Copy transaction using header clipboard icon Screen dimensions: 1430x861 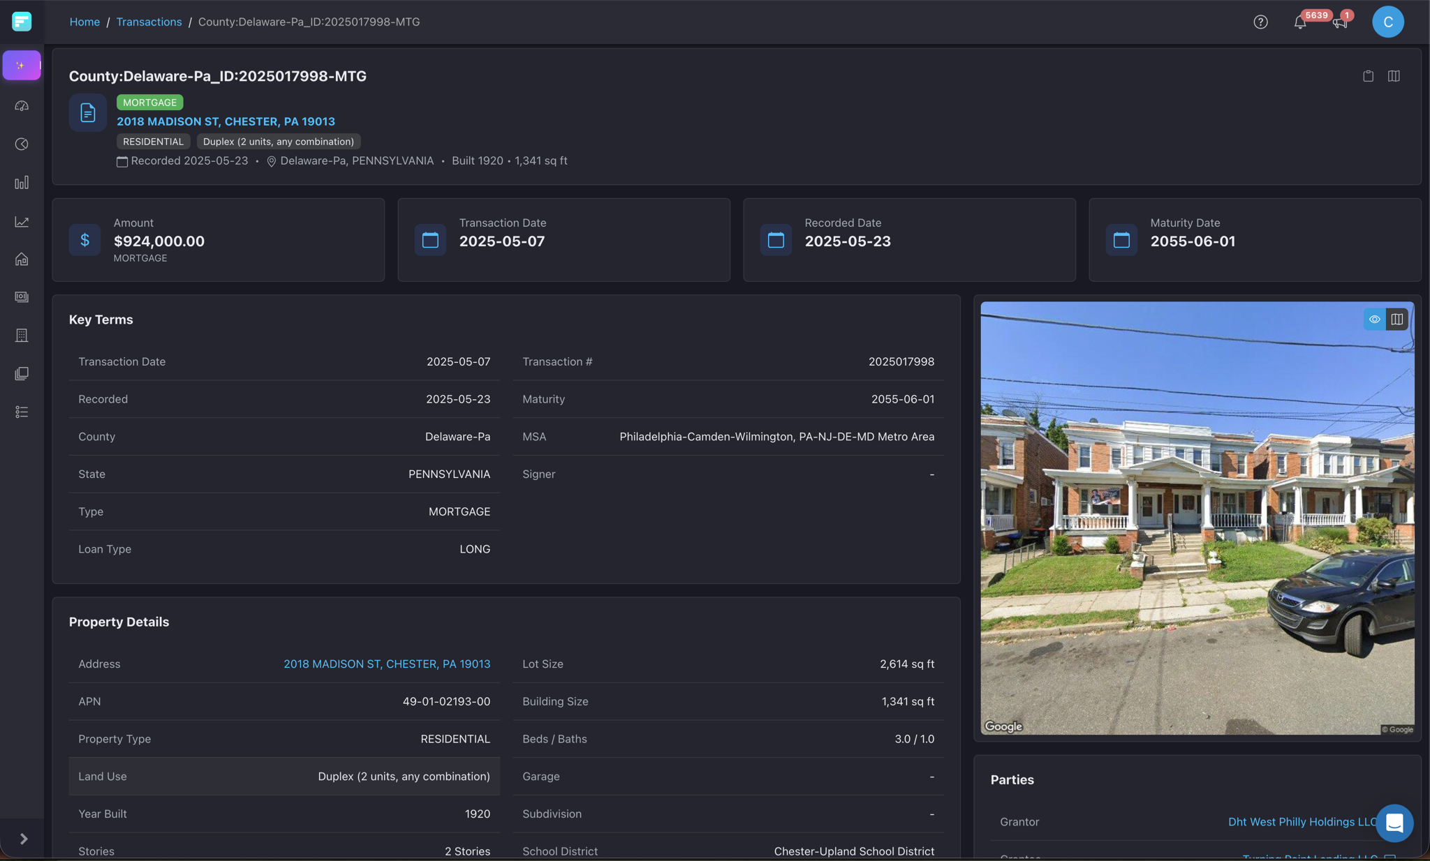(x=1368, y=76)
